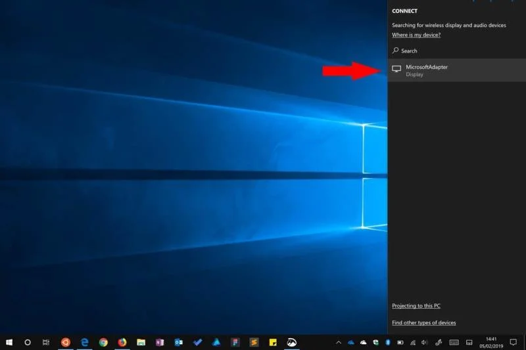The height and width of the screenshot is (350, 526).
Task: Open the blue triangle Azure app icon
Action: [216, 342]
